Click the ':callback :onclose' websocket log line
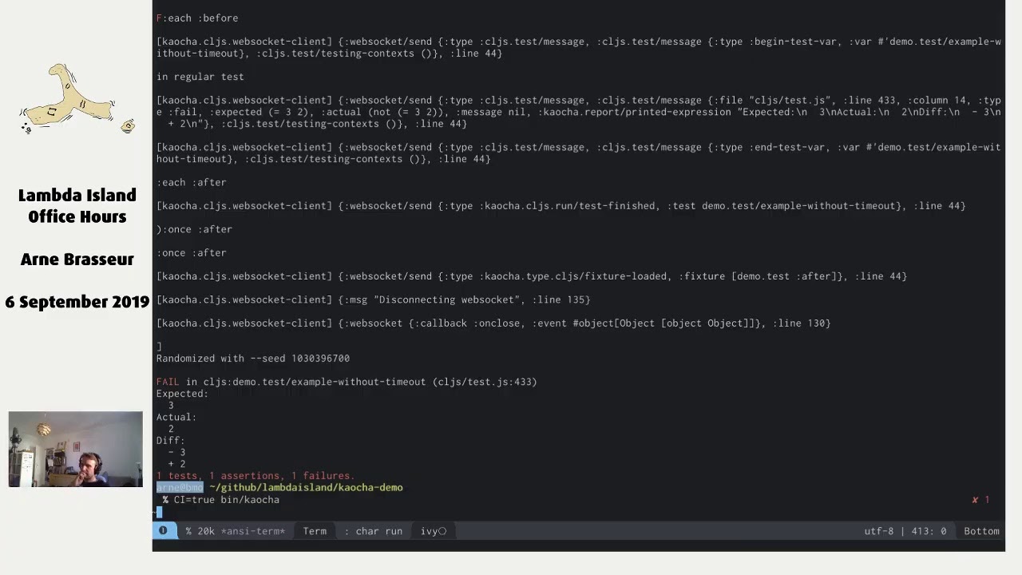Screen dimensions: 1022x575 [x=493, y=323]
